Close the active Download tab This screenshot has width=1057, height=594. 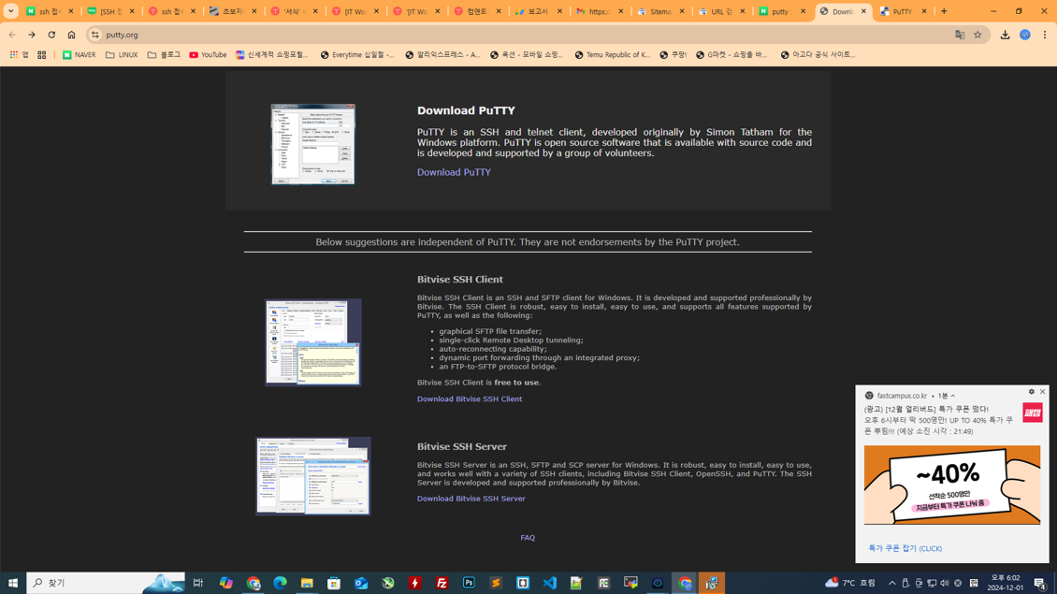click(863, 11)
